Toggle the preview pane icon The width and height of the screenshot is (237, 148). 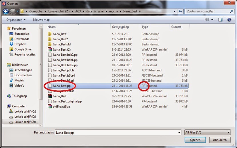click(x=220, y=20)
